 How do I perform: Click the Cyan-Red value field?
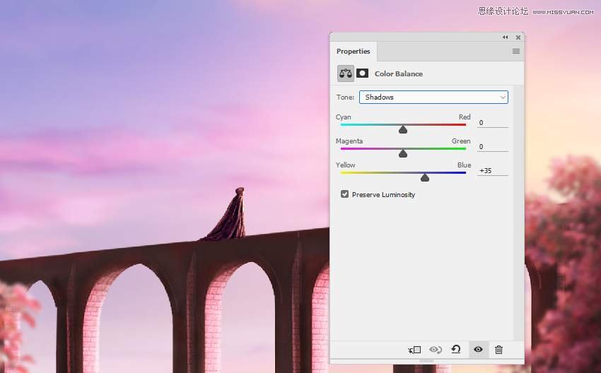click(x=493, y=122)
